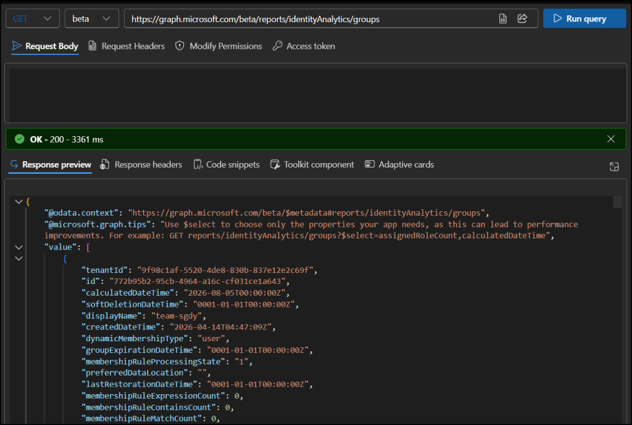The width and height of the screenshot is (632, 425).
Task: Open the Code snippets tab
Action: [x=227, y=164]
